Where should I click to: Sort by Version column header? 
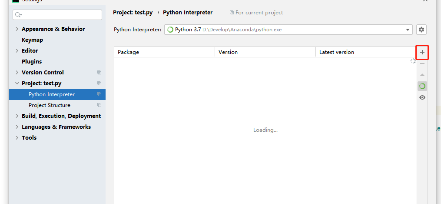pyautogui.click(x=265, y=52)
